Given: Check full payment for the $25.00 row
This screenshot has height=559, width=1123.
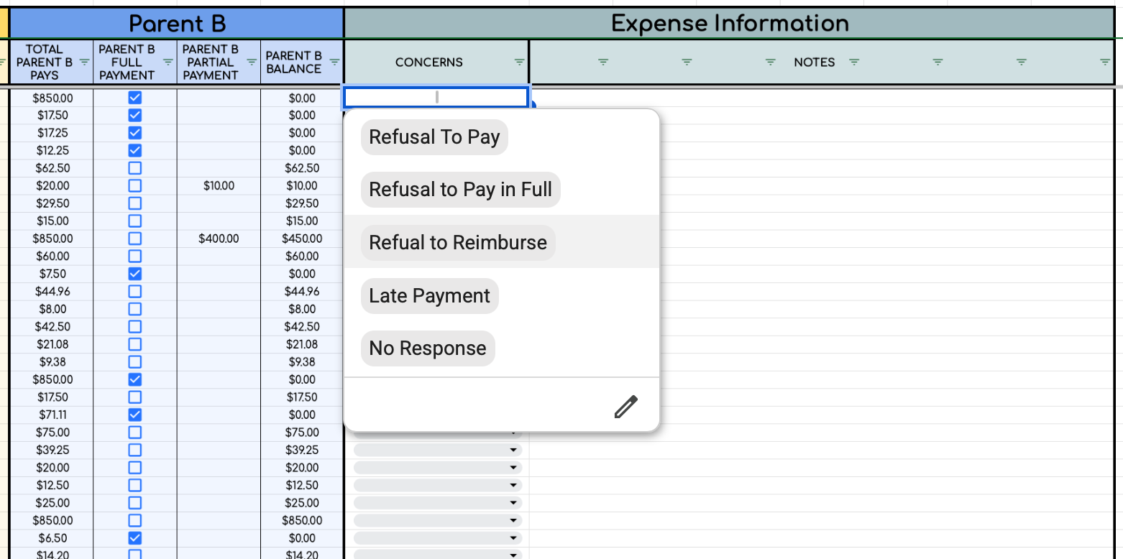Looking at the screenshot, I should (134, 503).
